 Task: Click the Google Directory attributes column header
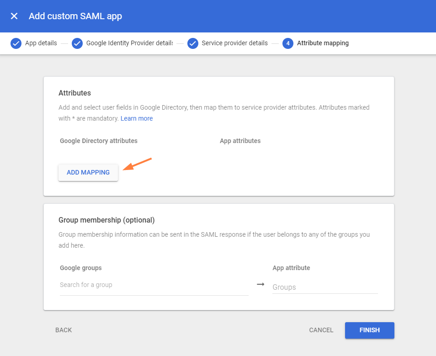(99, 141)
